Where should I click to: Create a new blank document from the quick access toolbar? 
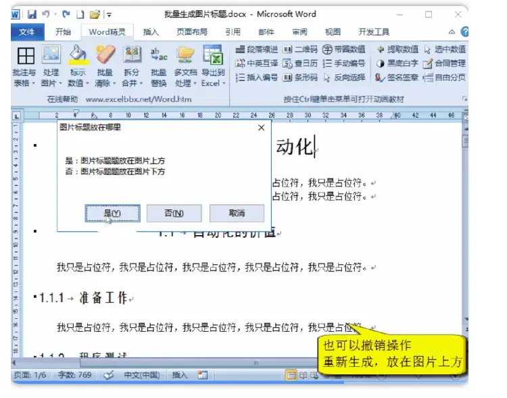[80, 14]
